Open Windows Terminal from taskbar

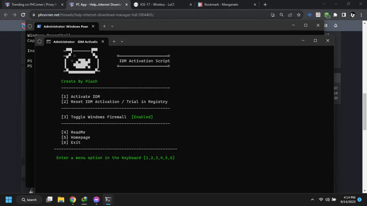[x=108, y=200]
